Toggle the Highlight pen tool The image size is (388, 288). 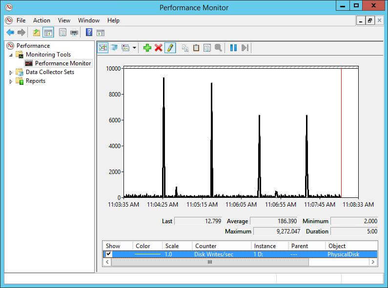pos(170,48)
